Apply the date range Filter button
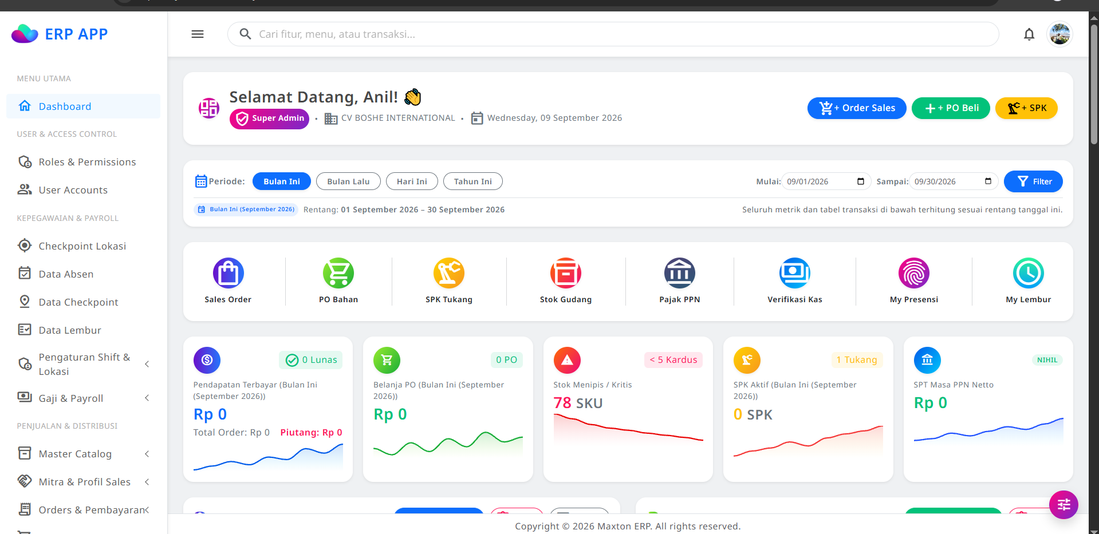This screenshot has height=534, width=1099. (x=1033, y=181)
